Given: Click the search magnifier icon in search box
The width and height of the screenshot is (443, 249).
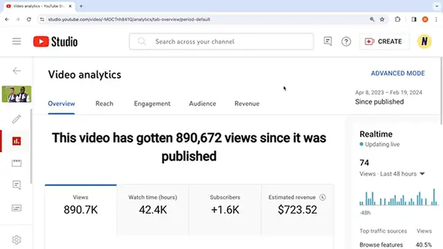Looking at the screenshot, I should (x=141, y=41).
